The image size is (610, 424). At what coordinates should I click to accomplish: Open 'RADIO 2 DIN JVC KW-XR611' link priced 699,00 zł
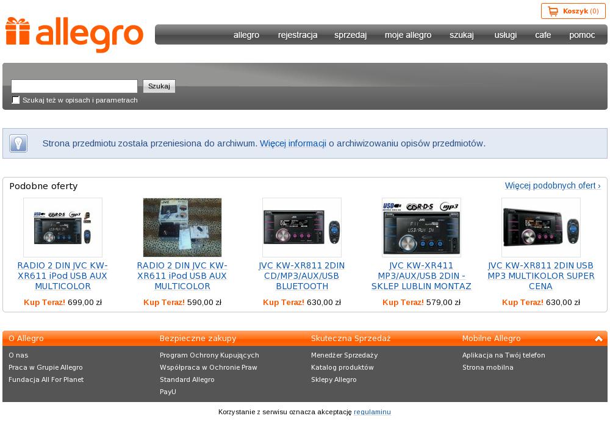(63, 276)
